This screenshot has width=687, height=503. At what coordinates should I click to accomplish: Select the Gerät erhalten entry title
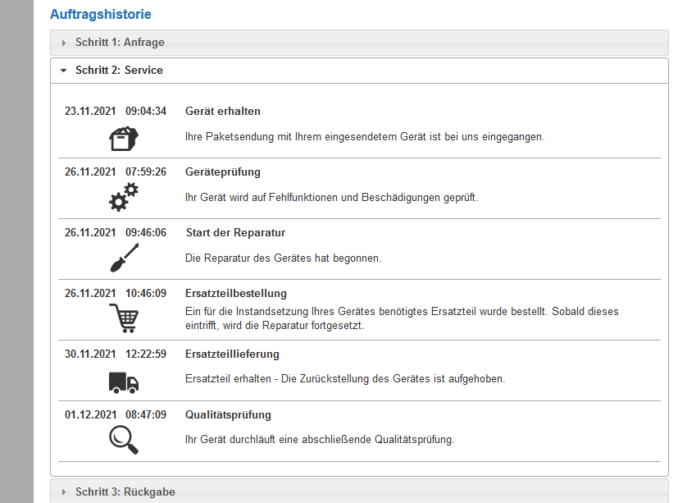(x=222, y=111)
